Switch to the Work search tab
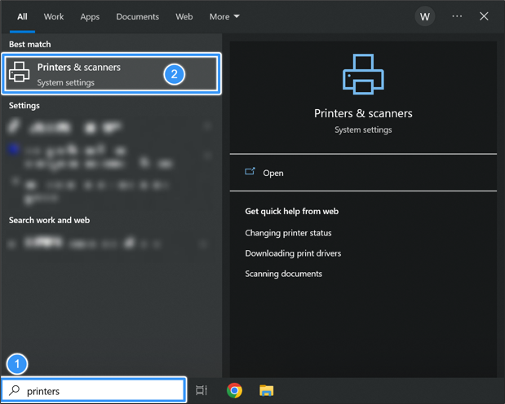The width and height of the screenshot is (505, 404). pos(54,16)
